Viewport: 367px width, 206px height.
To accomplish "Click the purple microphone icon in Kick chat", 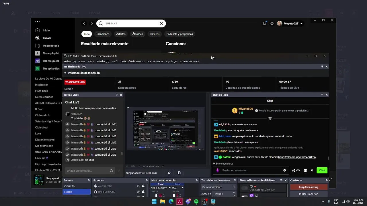I will [x=217, y=170].
